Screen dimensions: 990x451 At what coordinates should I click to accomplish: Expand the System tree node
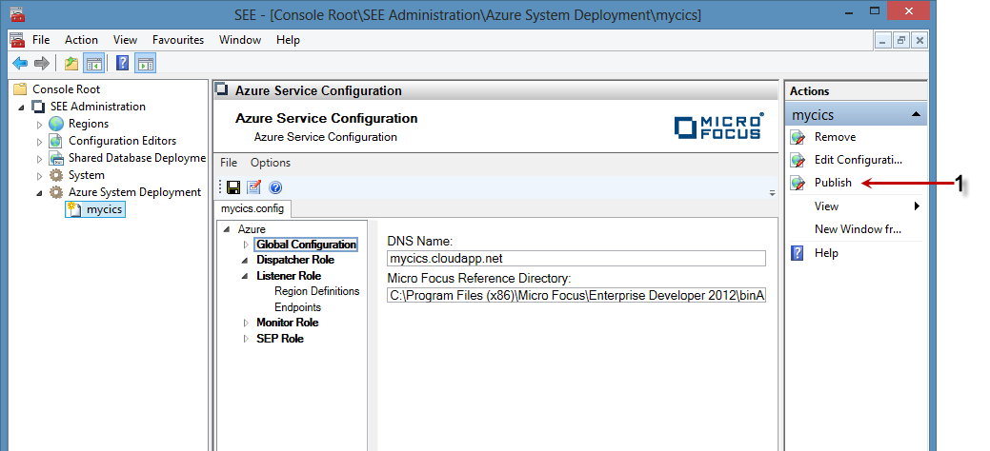pyautogui.click(x=40, y=175)
